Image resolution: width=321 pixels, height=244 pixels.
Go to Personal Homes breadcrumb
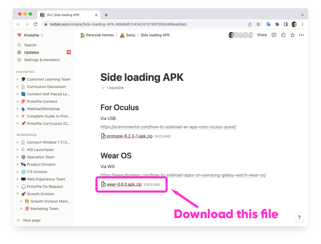[97, 35]
